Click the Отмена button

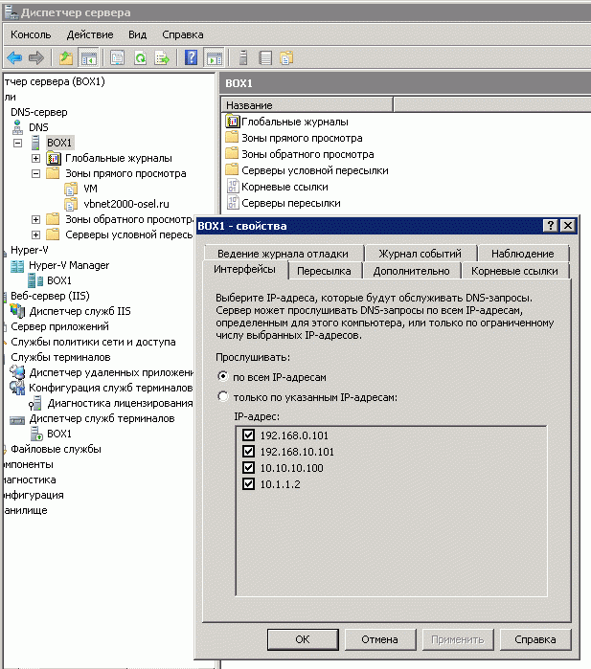point(379,639)
